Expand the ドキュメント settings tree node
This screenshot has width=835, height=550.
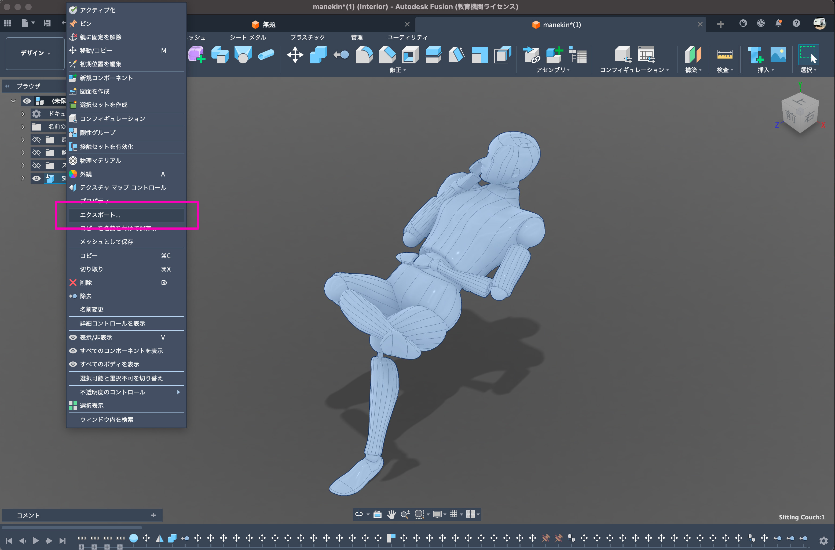coord(23,114)
